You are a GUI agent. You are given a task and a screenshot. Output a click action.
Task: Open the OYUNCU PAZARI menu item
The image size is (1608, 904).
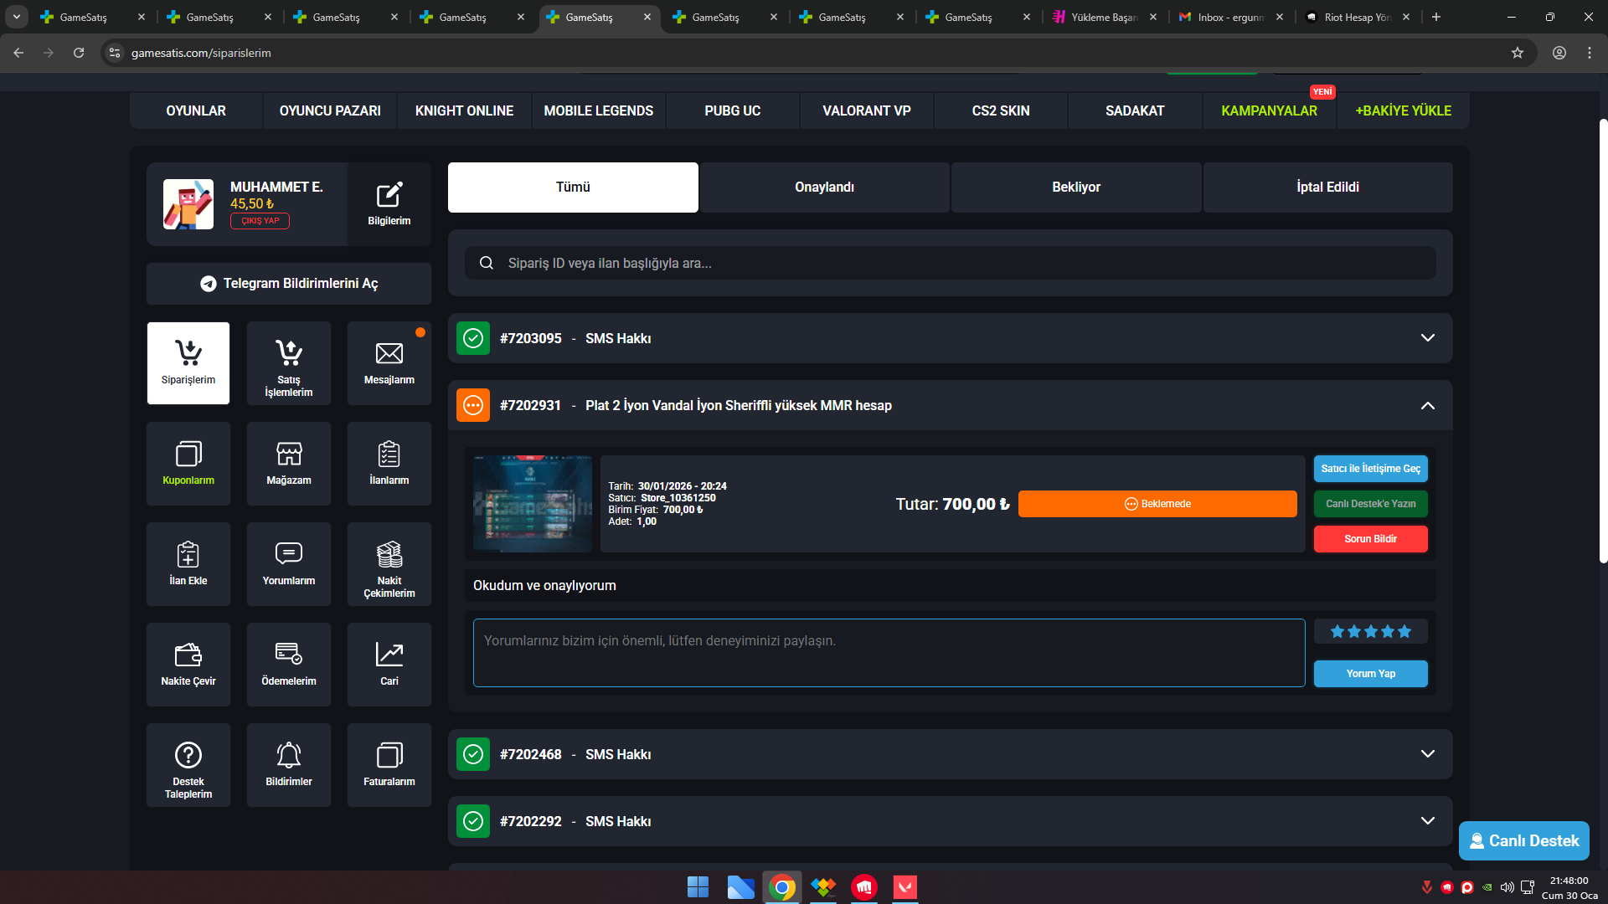point(330,110)
